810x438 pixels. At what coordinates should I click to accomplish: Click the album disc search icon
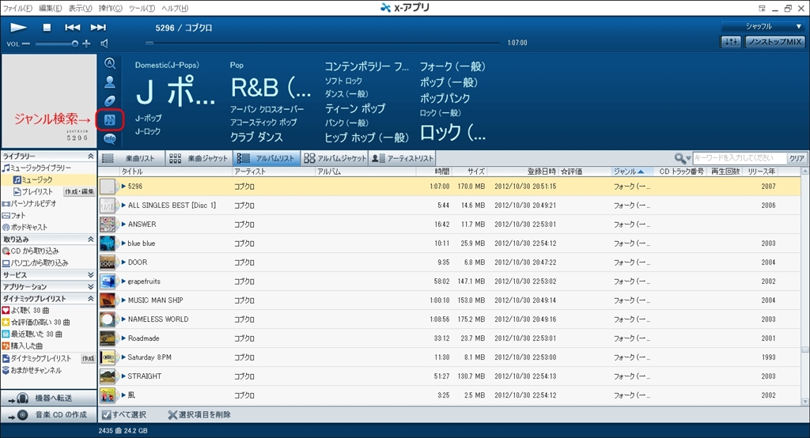110,100
